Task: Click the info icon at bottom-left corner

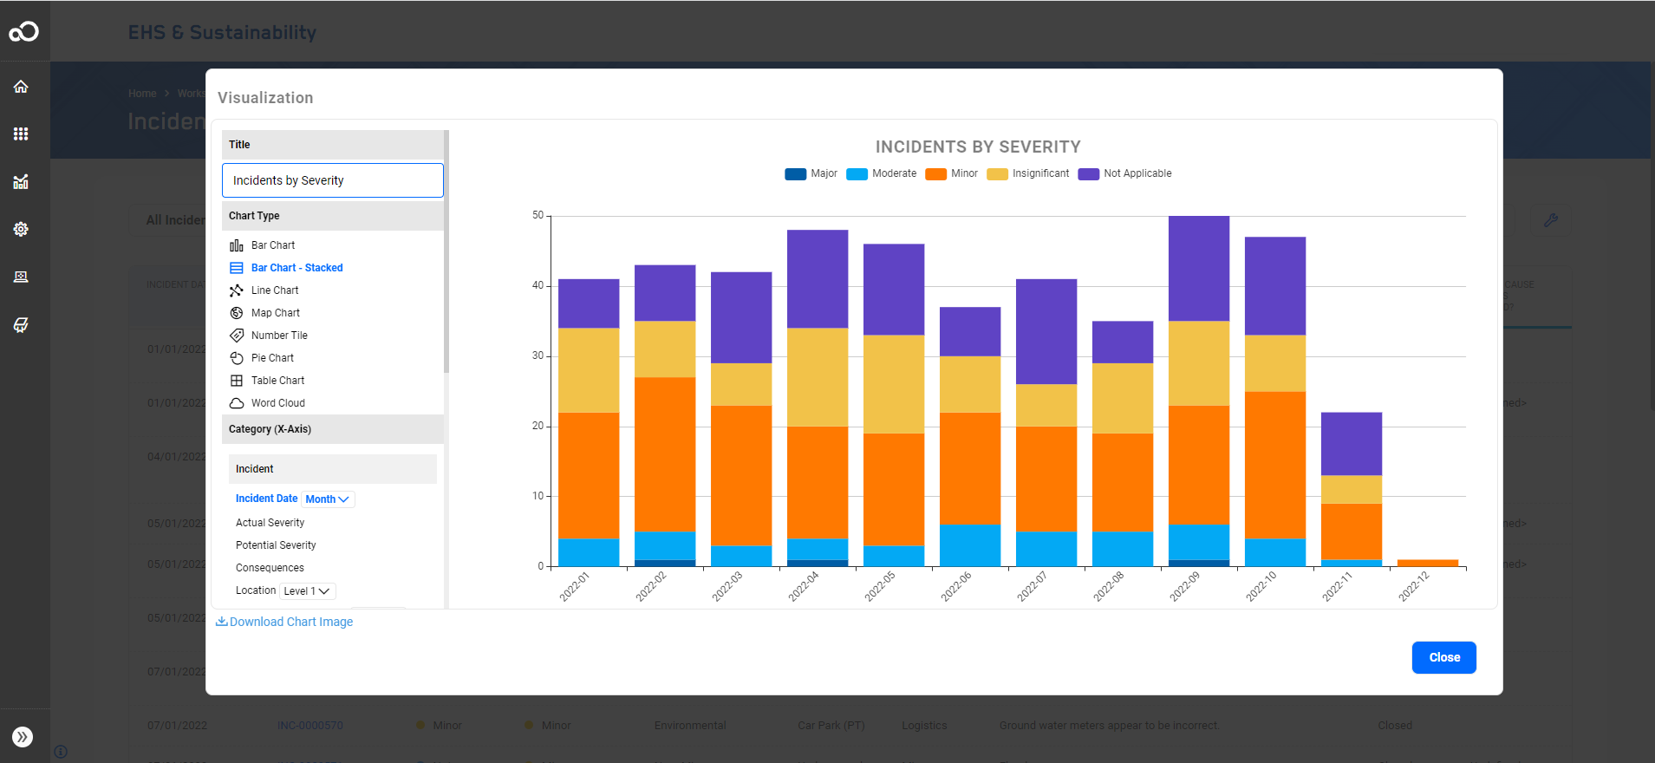Action: [x=61, y=752]
